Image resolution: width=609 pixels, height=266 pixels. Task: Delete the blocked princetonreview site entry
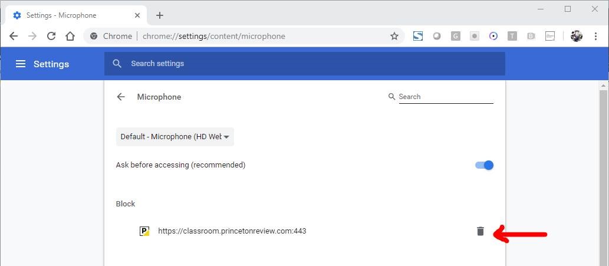click(480, 231)
